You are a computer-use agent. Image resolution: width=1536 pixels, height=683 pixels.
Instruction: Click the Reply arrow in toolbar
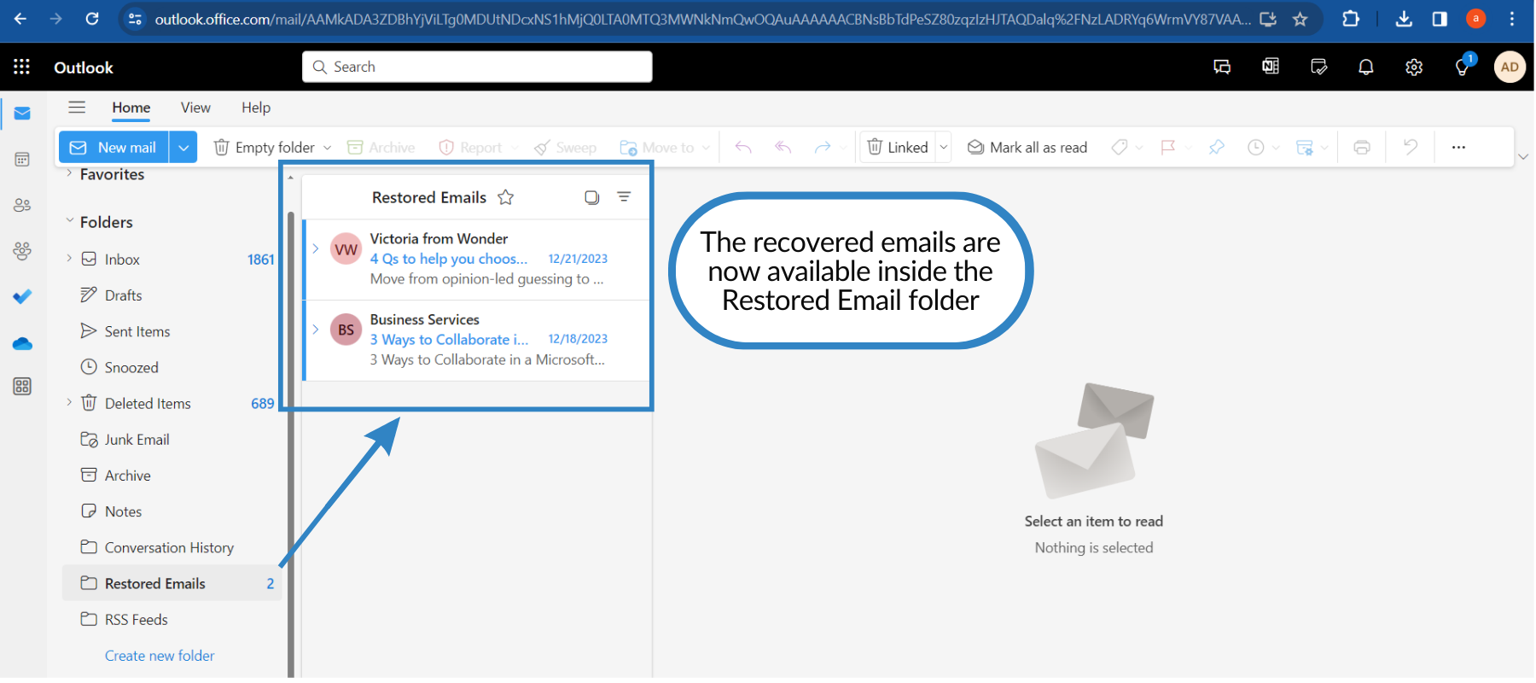point(743,148)
